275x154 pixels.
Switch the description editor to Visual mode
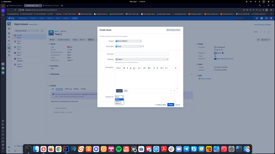[x=119, y=91]
